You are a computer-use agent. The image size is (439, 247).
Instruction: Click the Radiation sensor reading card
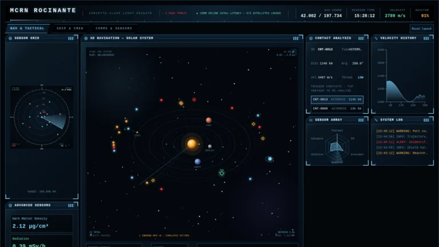pyautogui.click(x=42, y=241)
